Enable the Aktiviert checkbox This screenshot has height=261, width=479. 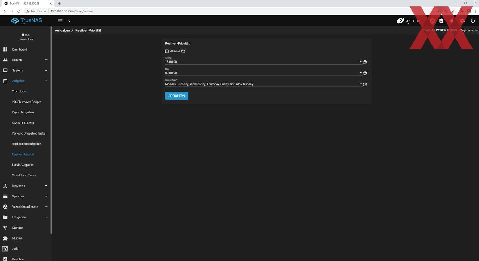click(167, 51)
